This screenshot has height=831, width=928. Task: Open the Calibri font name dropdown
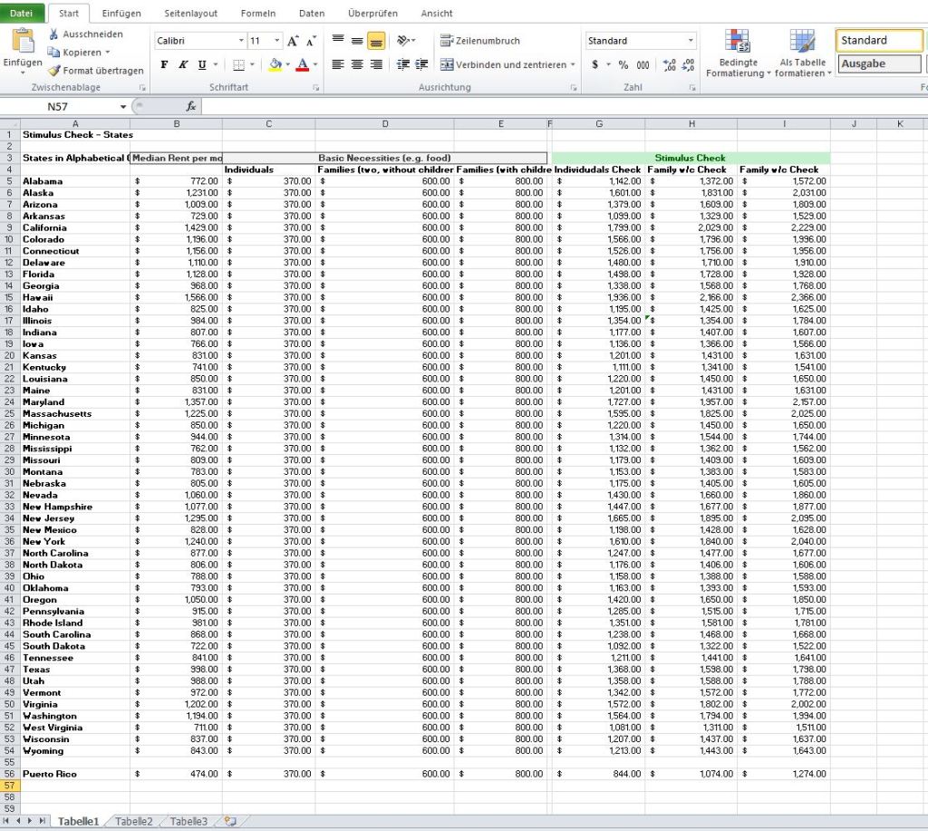(x=241, y=41)
